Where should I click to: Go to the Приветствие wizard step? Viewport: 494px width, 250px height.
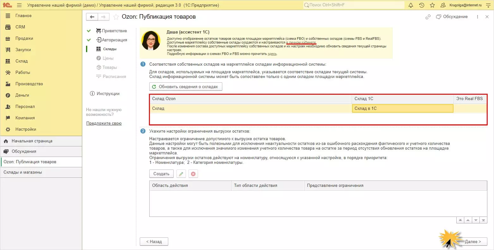click(111, 31)
